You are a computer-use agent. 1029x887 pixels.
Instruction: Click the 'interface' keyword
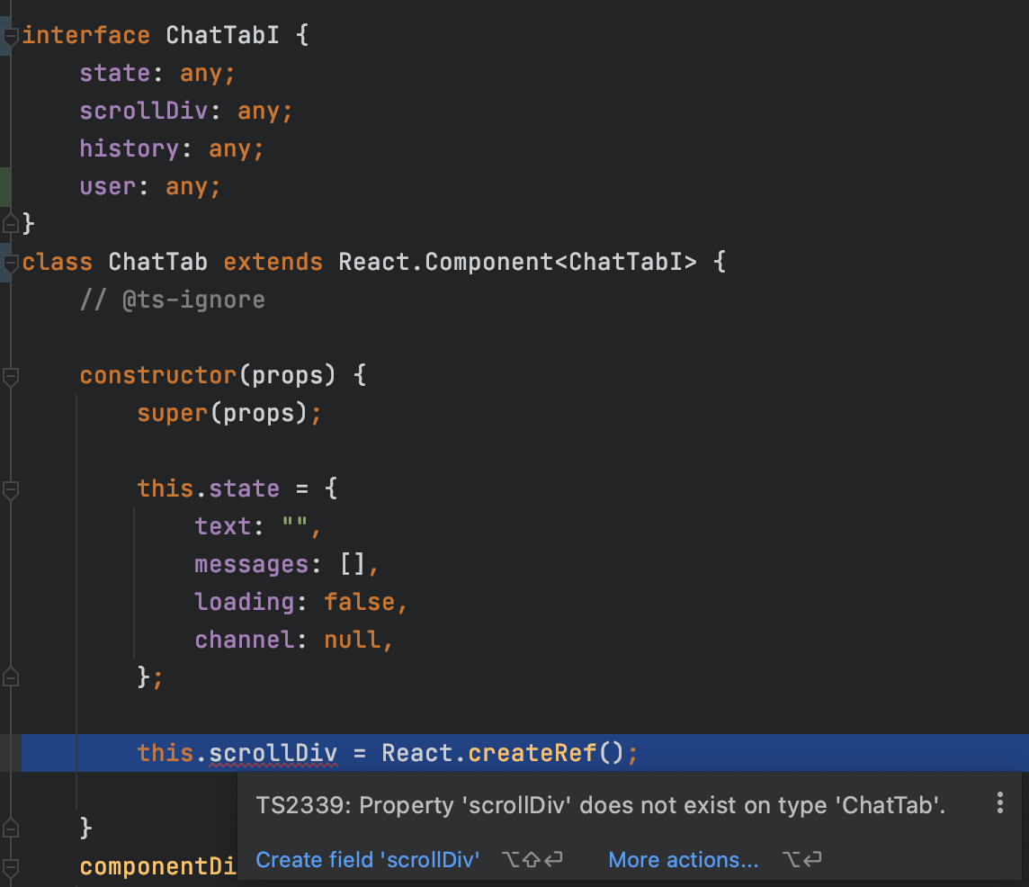tap(86, 35)
